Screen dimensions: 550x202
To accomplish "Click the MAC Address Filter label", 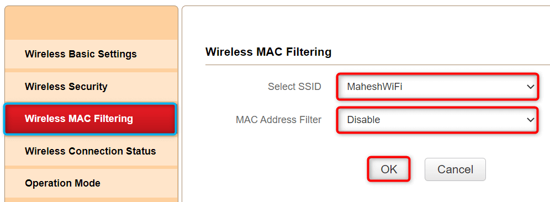I will [278, 120].
